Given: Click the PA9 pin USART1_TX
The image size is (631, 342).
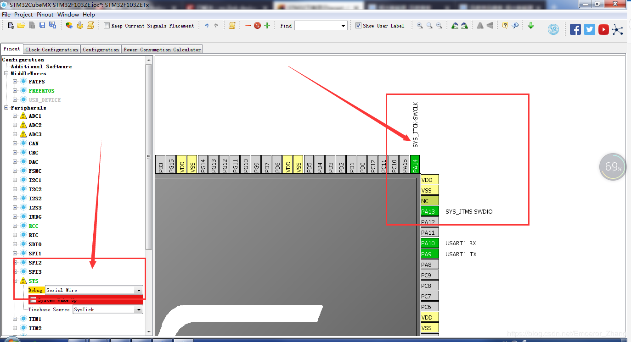Looking at the screenshot, I should 430,254.
